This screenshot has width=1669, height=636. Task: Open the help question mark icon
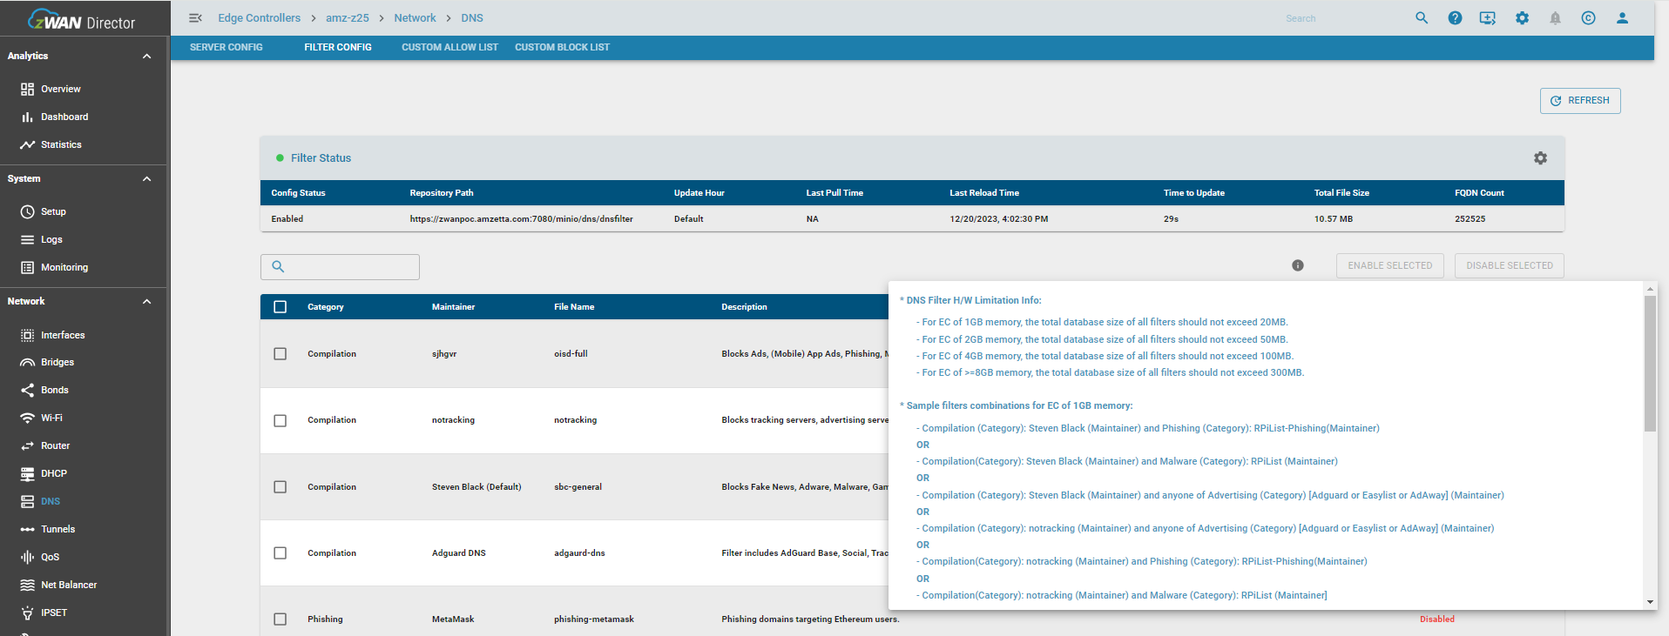click(x=1455, y=17)
